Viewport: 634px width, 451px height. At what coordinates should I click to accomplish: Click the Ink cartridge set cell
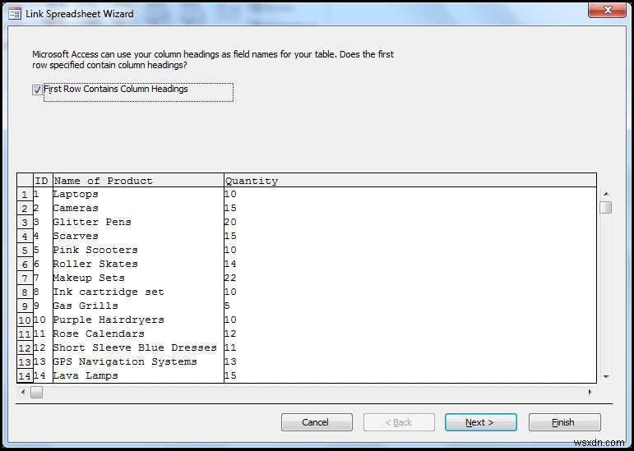coord(138,292)
